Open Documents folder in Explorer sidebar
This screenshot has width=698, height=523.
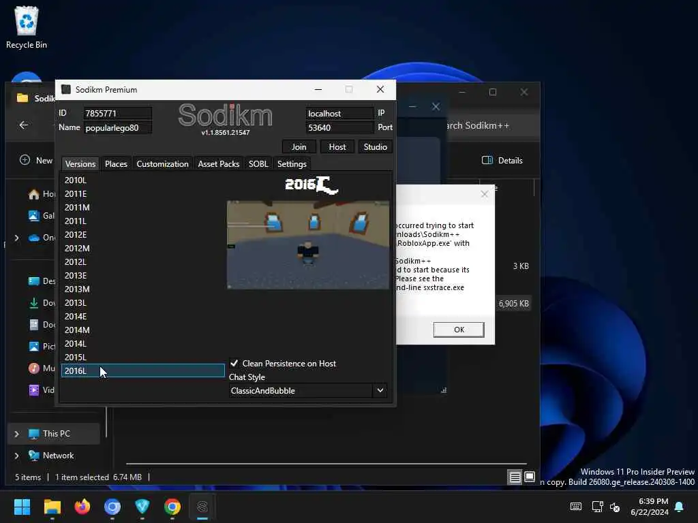click(42, 325)
